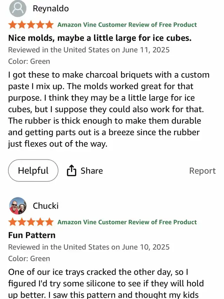The width and height of the screenshot is (224, 299).
Task: Open Chucki's profile photo
Action: [x=17, y=206]
